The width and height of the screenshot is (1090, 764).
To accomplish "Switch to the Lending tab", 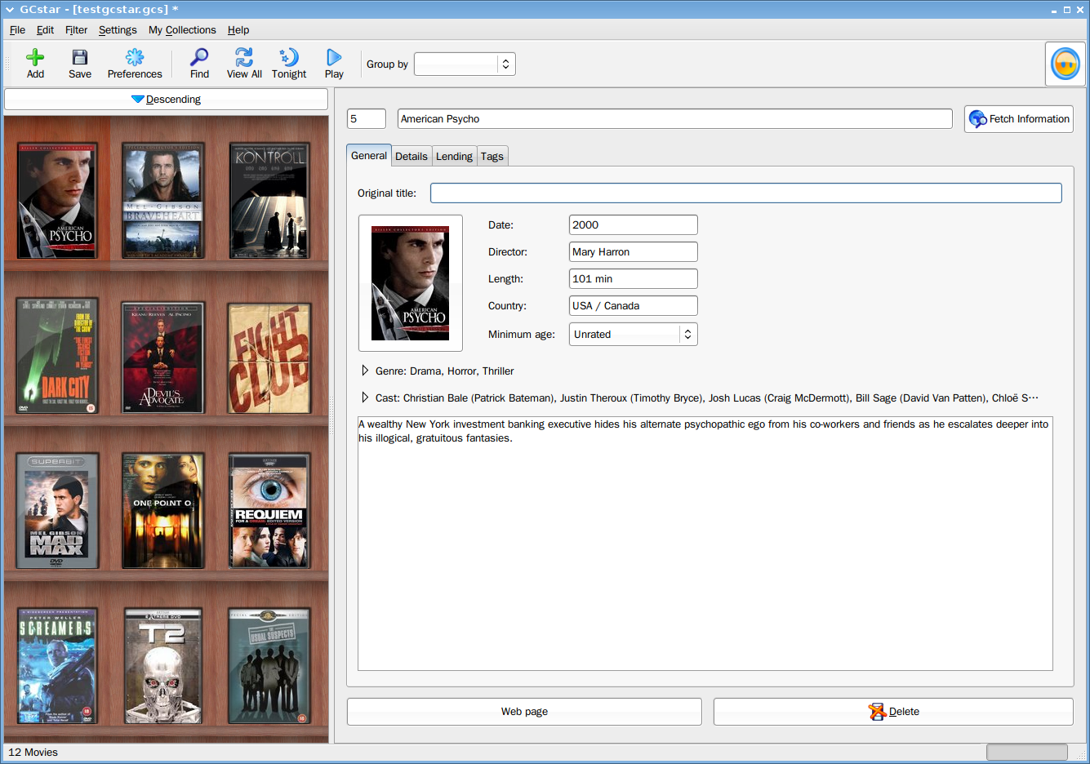I will click(x=454, y=156).
